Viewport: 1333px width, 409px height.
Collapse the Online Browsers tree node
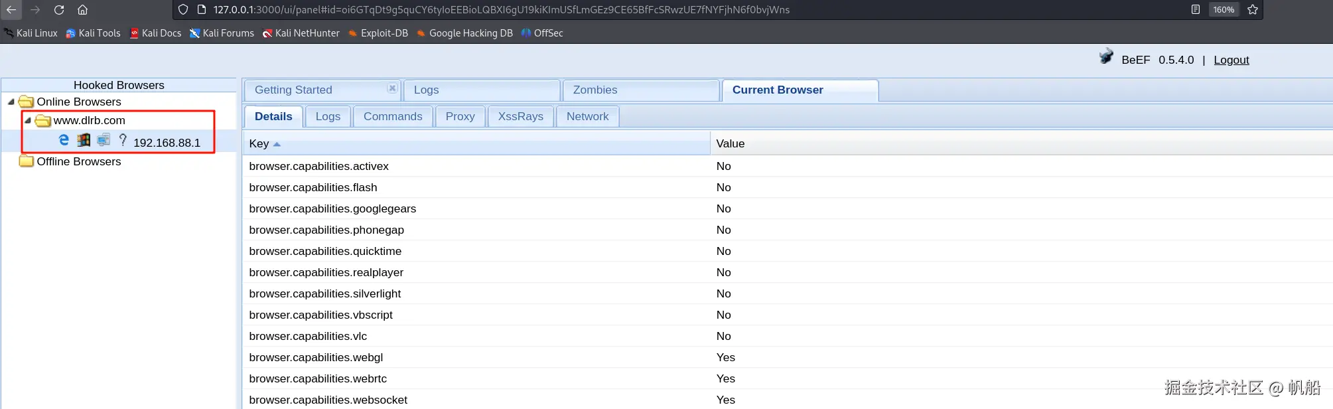click(11, 102)
